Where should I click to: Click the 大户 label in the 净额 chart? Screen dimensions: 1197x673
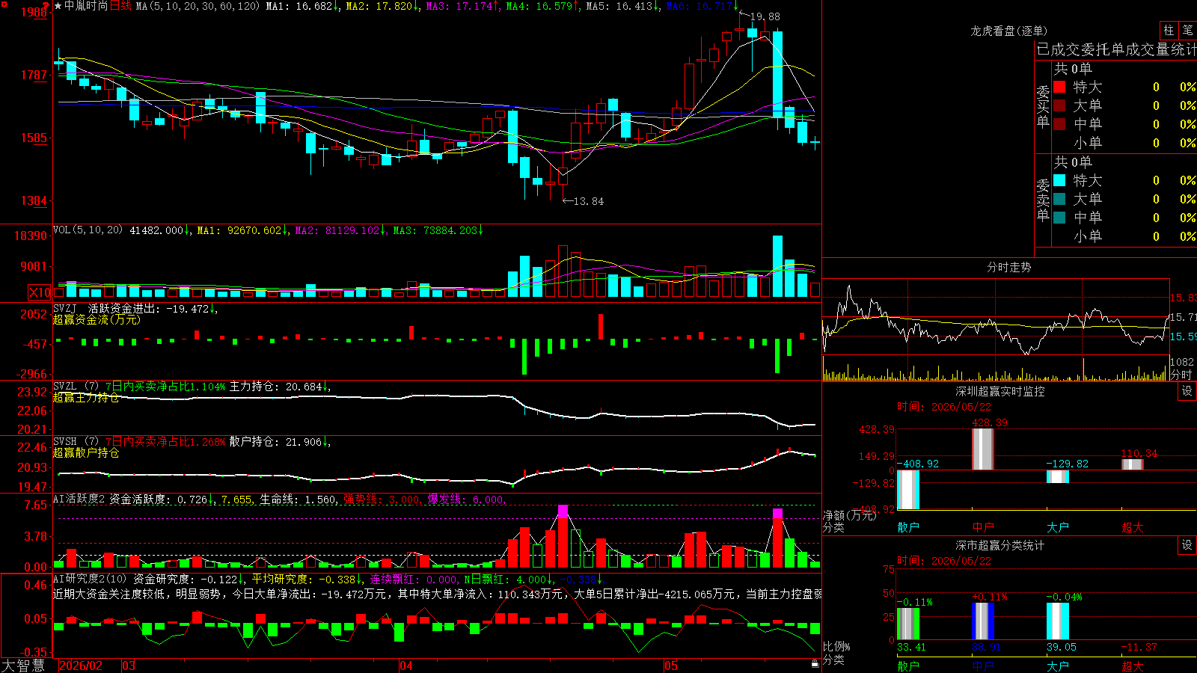pyautogui.click(x=1058, y=527)
